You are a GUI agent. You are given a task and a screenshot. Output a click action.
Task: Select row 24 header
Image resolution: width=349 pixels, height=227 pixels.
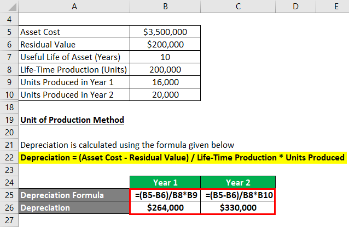(9, 183)
